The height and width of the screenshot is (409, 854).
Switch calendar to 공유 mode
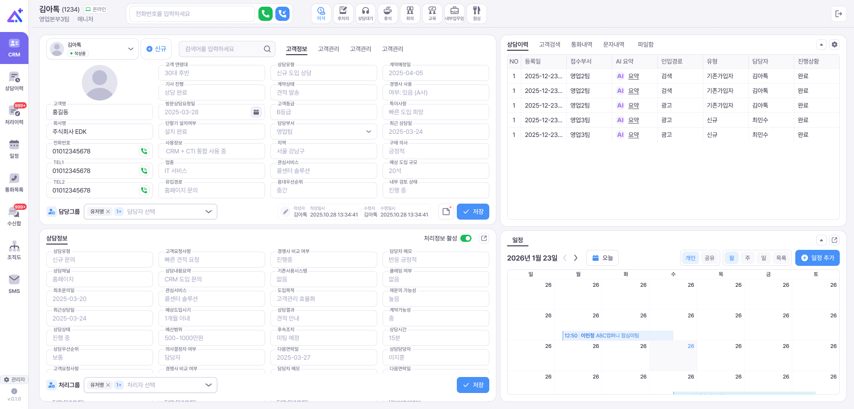[x=709, y=258]
